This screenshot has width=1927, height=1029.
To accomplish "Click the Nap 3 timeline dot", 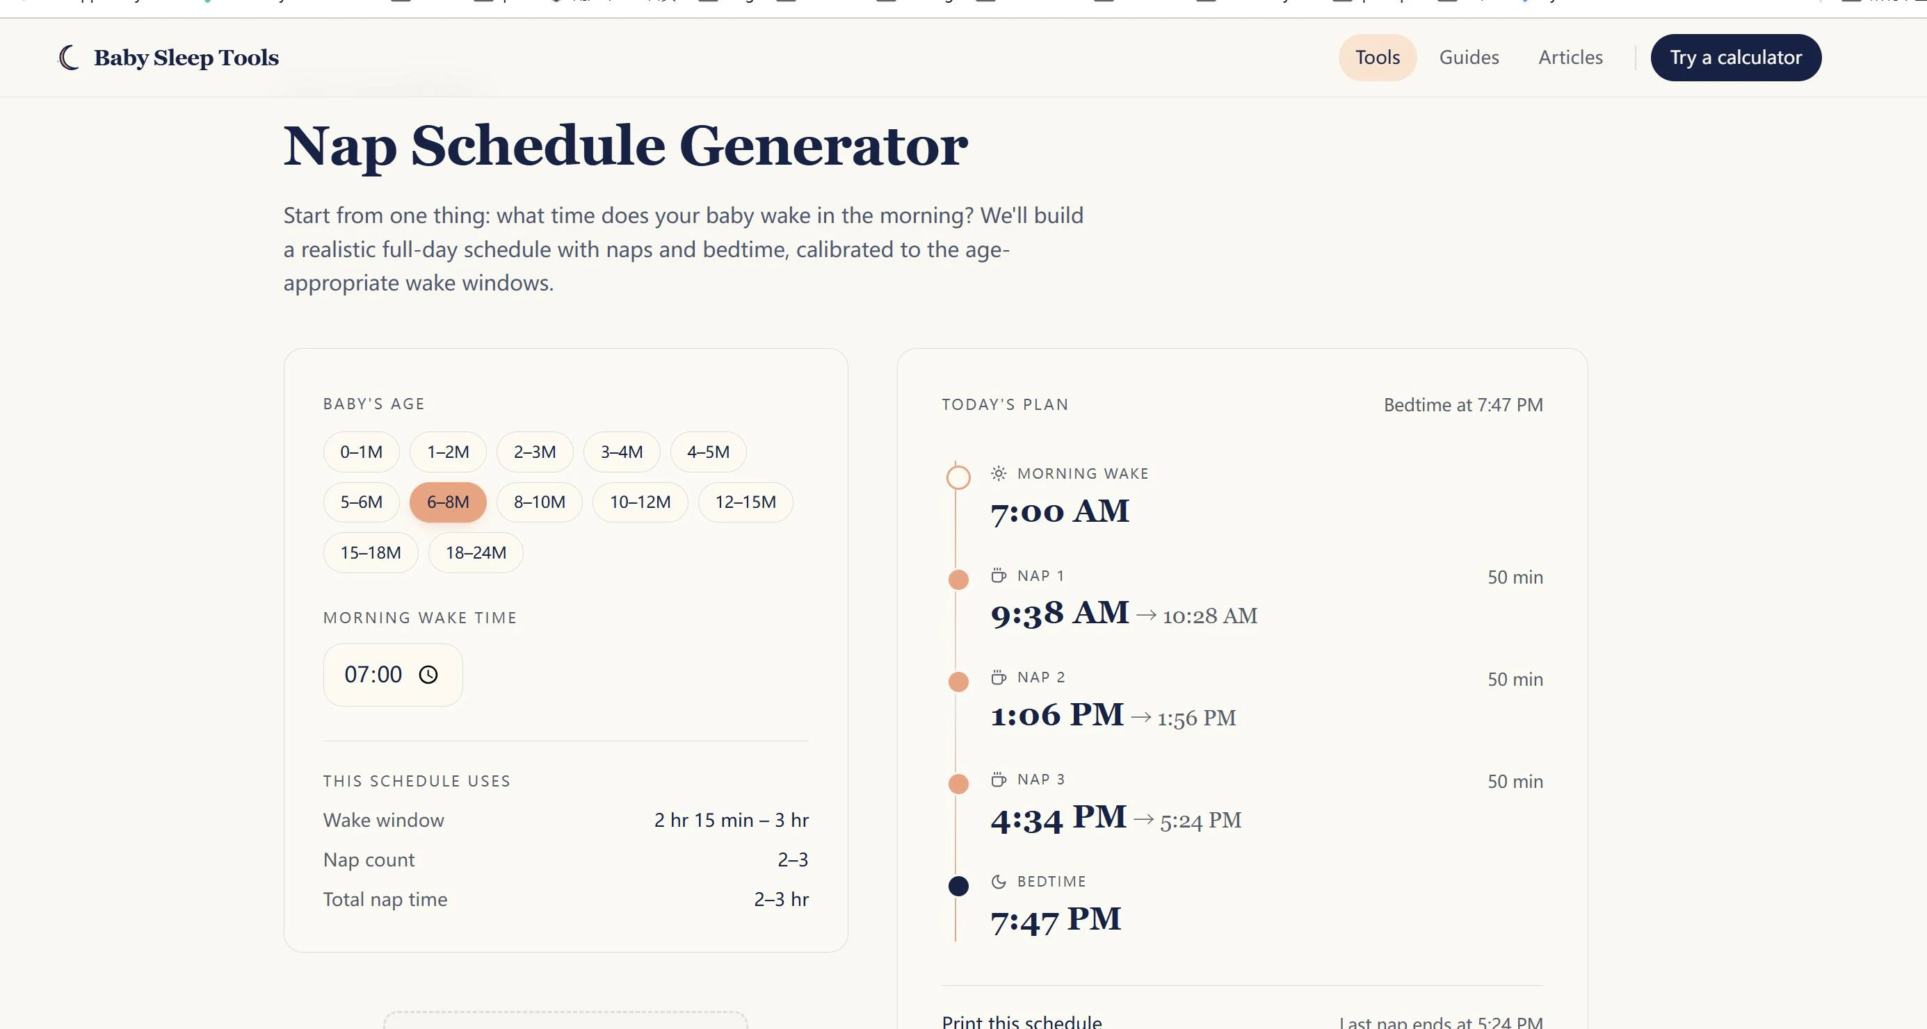I will tap(958, 784).
